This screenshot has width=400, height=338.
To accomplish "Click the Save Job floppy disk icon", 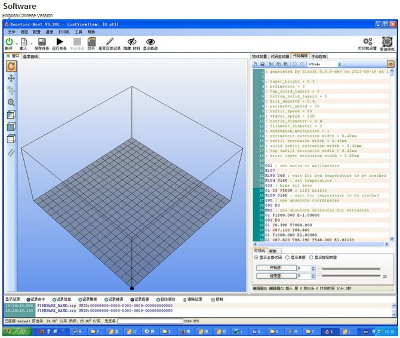I will (42, 41).
